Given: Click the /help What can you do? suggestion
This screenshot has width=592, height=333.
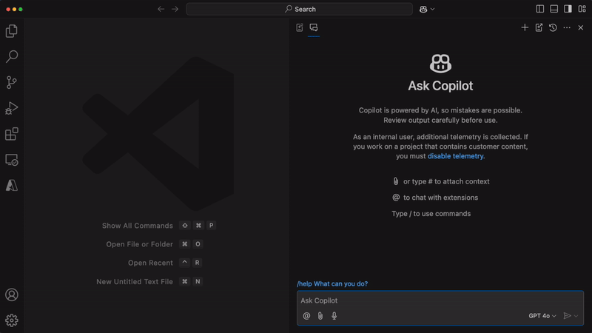Looking at the screenshot, I should (x=332, y=284).
